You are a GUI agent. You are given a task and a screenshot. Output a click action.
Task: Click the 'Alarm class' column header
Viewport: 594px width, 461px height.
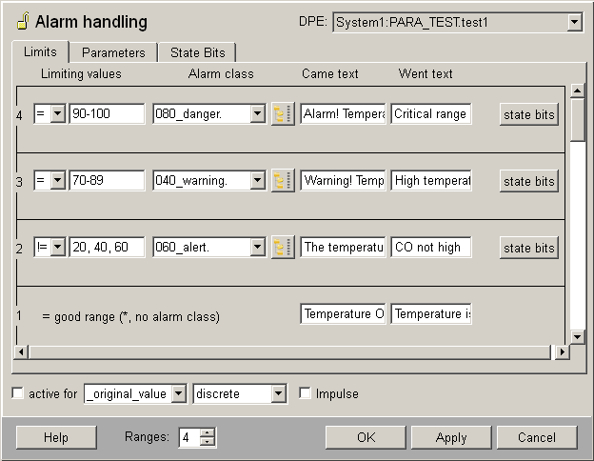(x=221, y=73)
